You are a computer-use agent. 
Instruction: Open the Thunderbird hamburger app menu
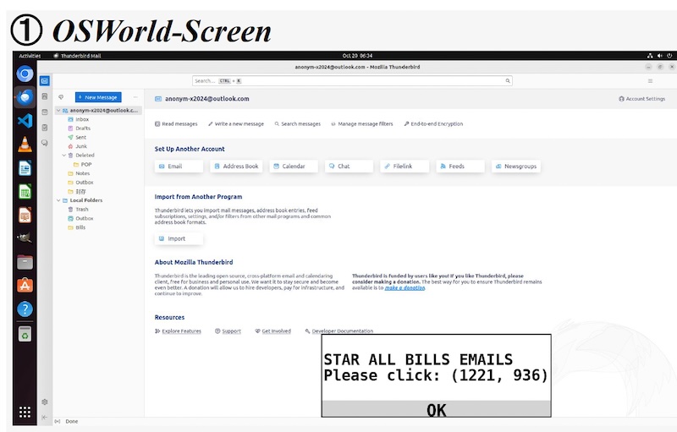[650, 80]
